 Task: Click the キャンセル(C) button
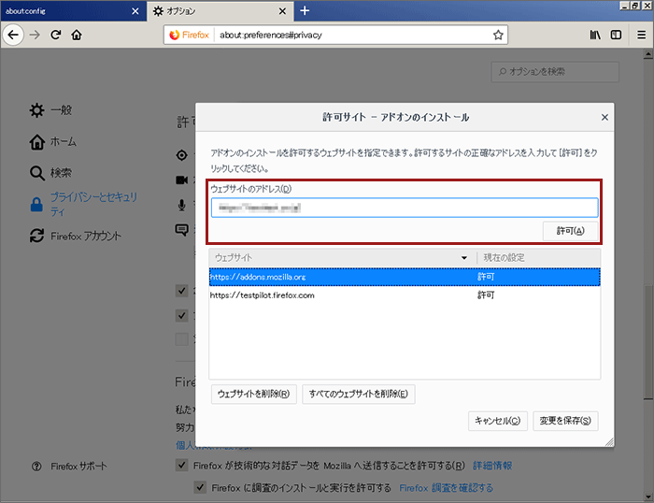[498, 421]
